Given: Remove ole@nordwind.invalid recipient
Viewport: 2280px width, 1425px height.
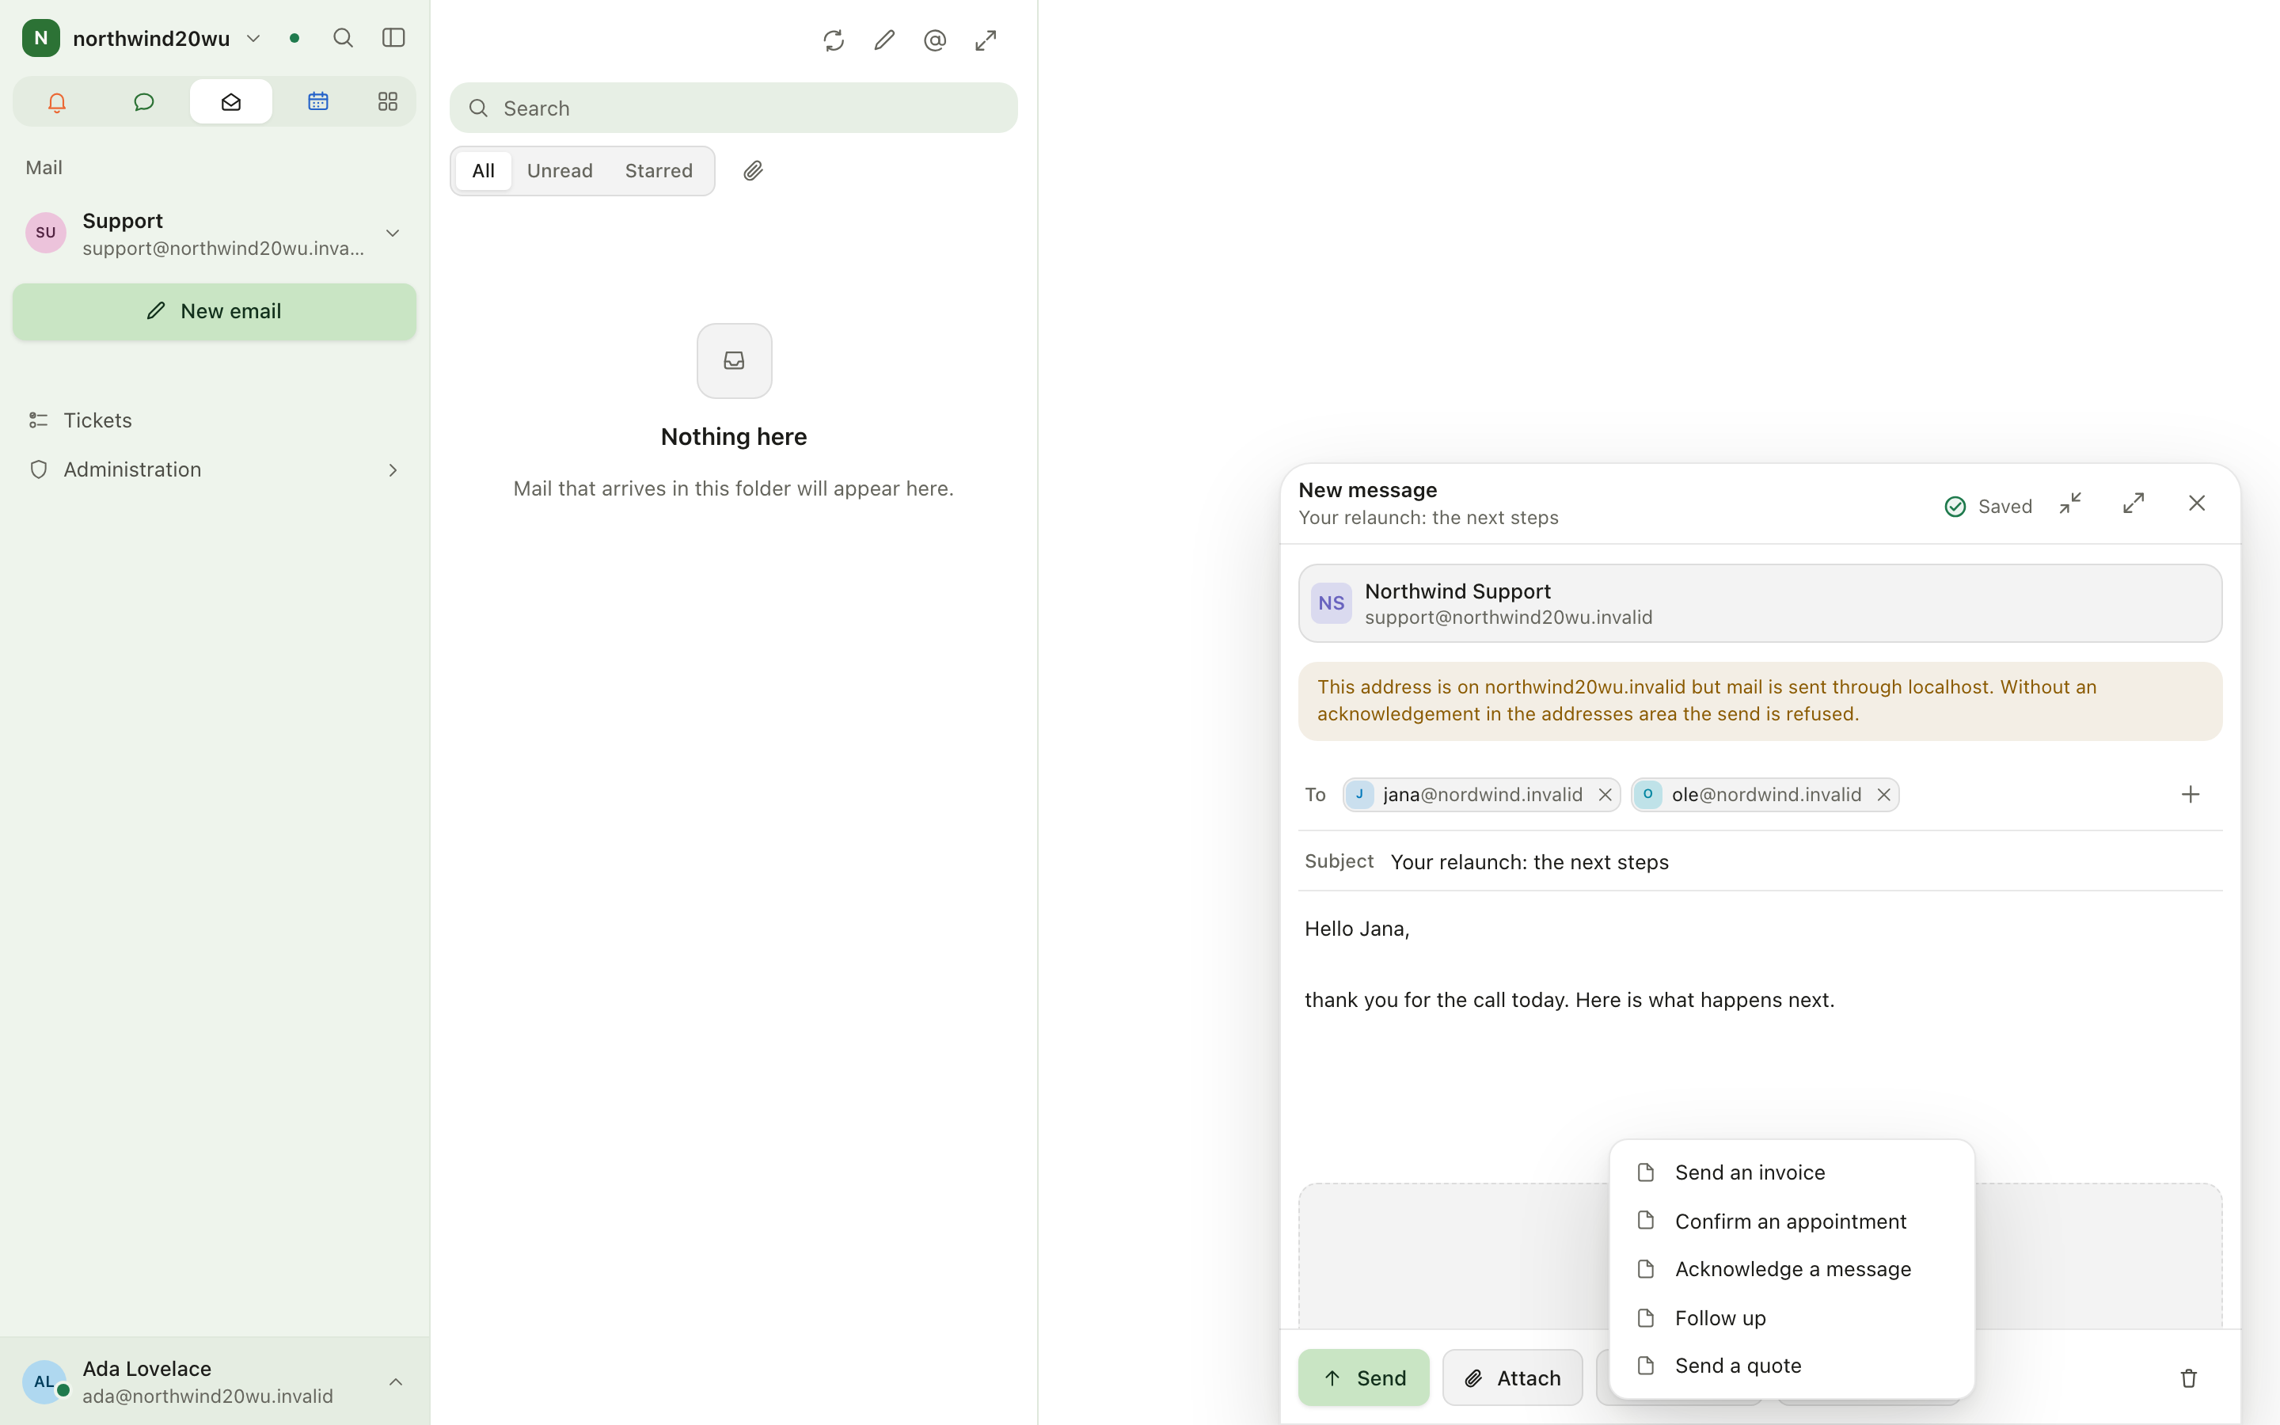Looking at the screenshot, I should [1883, 795].
